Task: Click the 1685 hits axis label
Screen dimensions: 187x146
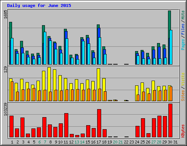Action: 5,14
